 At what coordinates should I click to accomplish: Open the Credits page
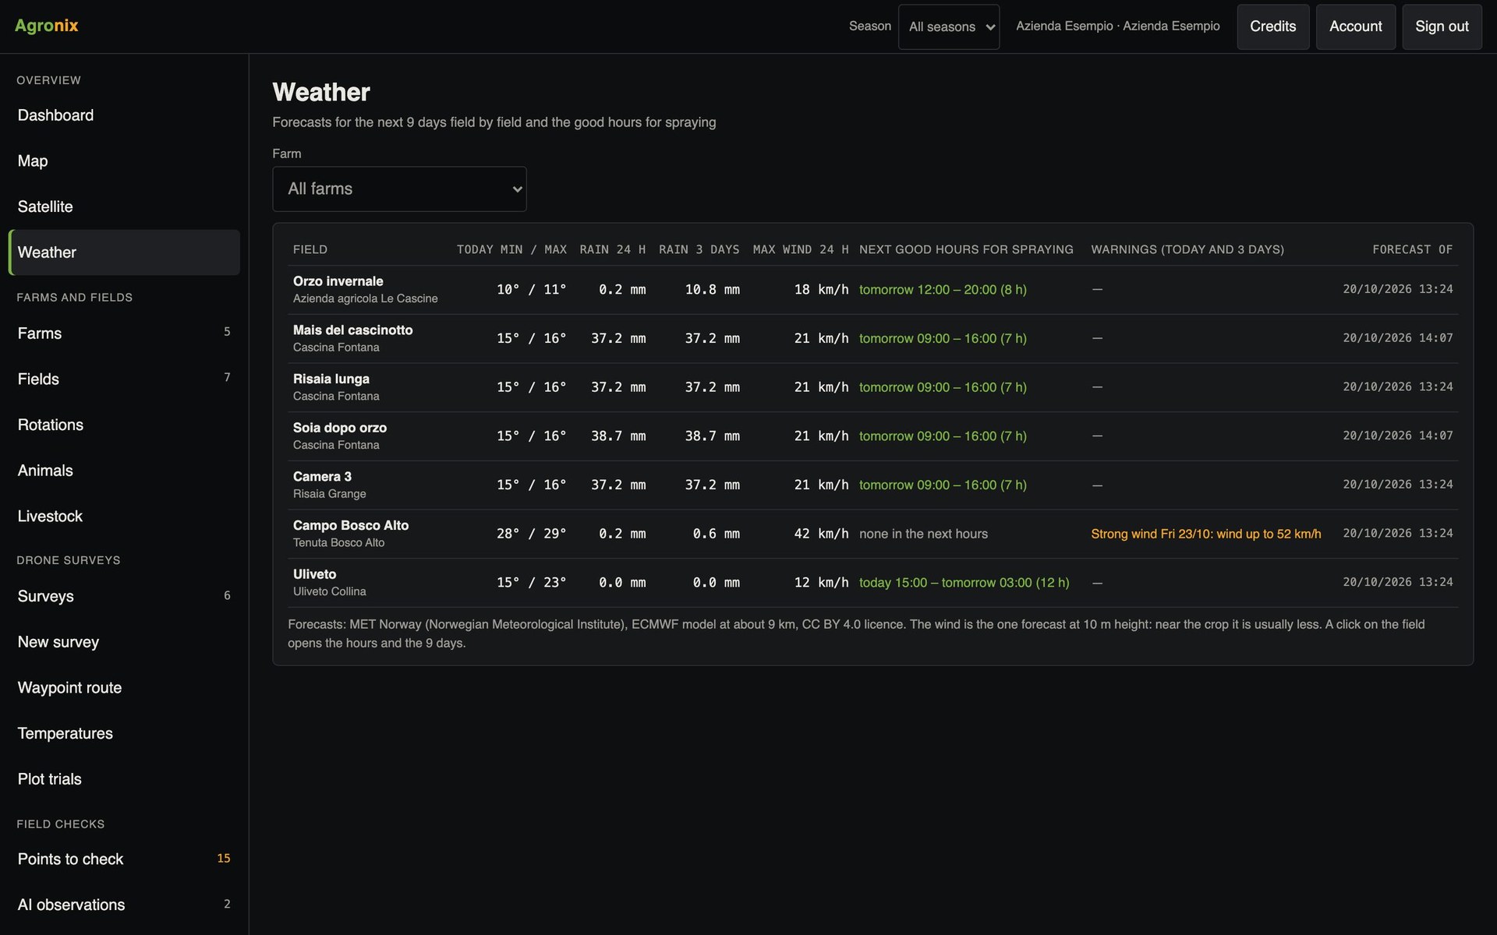coord(1272,26)
